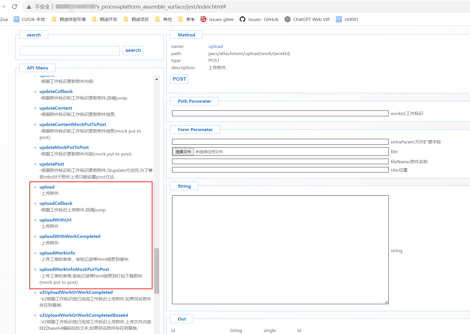The width and height of the screenshot is (470, 334).
Task: Open the uploadWithWorkCompleted API entry
Action: (x=70, y=236)
